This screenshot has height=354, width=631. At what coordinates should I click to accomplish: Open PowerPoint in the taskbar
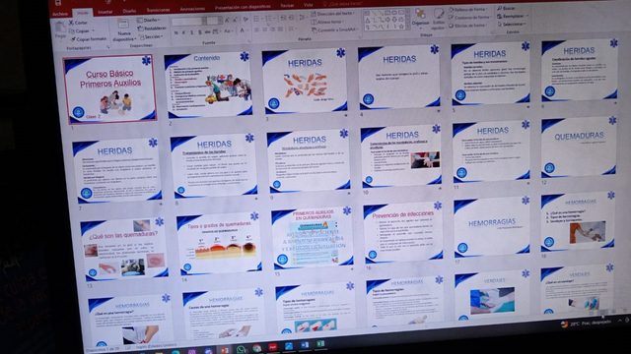coord(225,350)
